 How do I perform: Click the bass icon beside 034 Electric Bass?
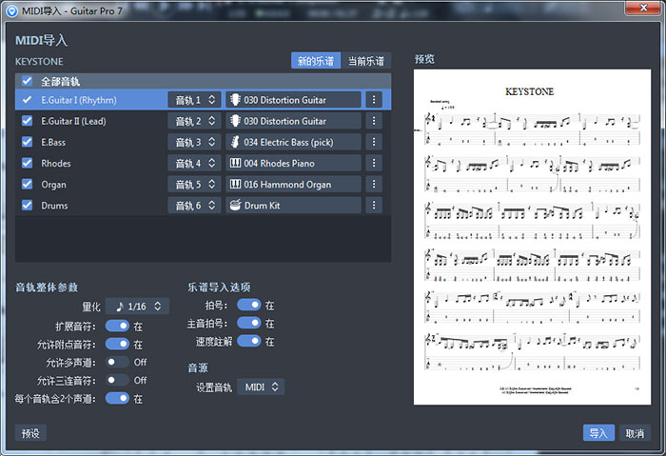pos(235,142)
